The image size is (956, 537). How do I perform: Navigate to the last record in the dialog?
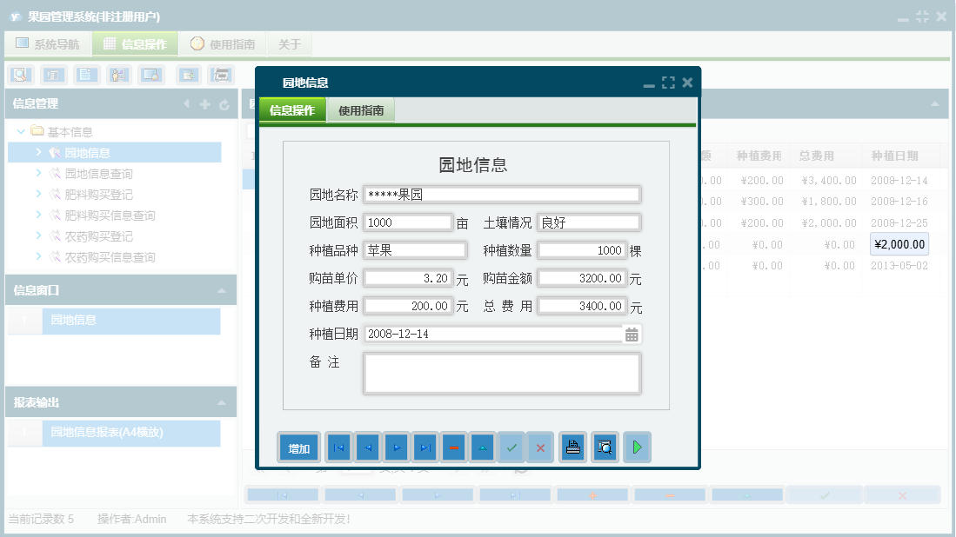coord(425,447)
